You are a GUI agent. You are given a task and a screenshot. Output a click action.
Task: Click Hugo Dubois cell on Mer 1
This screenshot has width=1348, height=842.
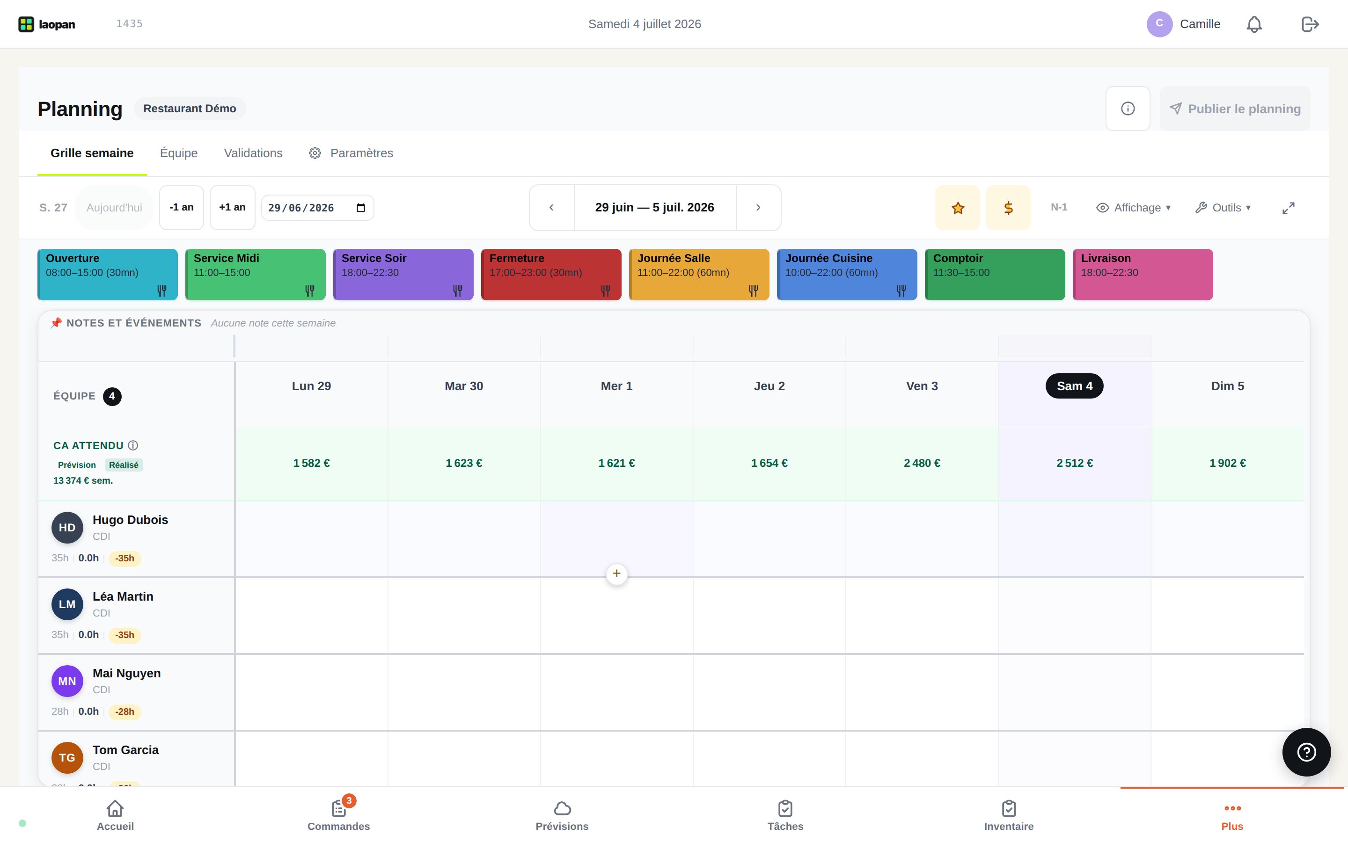coord(616,538)
